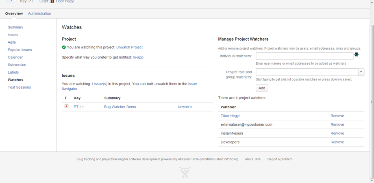The width and height of the screenshot is (374, 183).
Task: Open Issues in the sidebar
Action: (13, 35)
